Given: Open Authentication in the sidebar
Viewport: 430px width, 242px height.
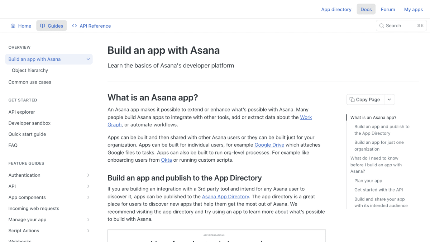Looking at the screenshot, I should coord(24,175).
